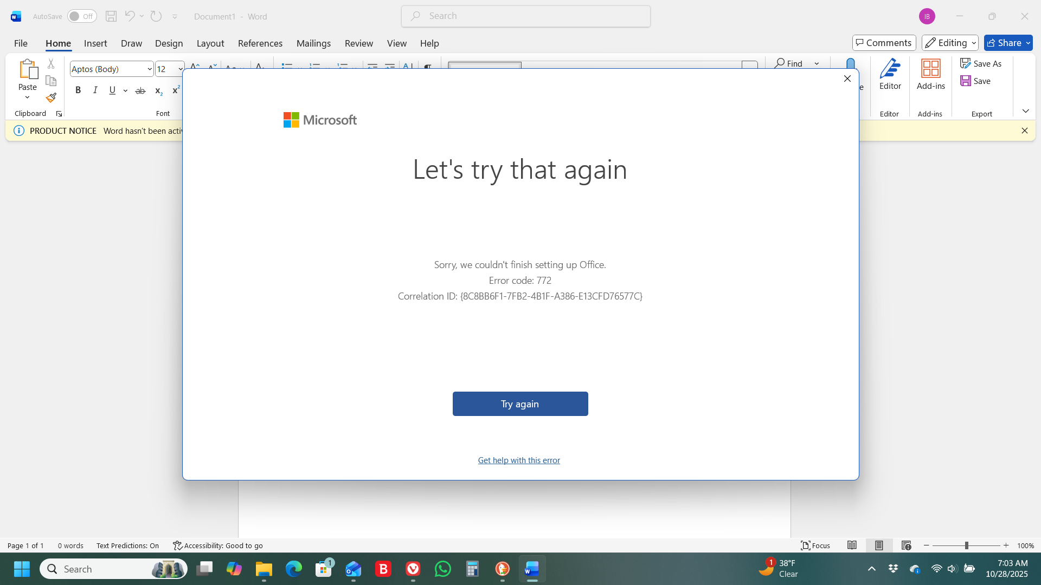Apply subscript formatting
Viewport: 1041px width, 585px height.
pyautogui.click(x=158, y=90)
